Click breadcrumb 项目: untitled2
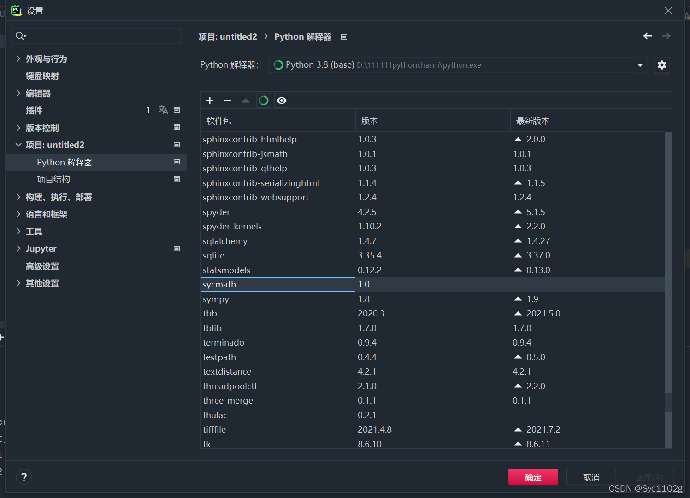The image size is (690, 498). [228, 36]
